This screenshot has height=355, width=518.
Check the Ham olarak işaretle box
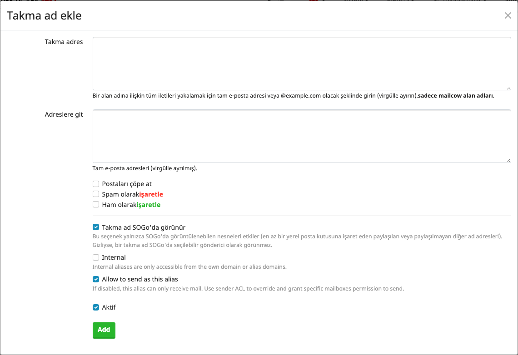tap(96, 205)
